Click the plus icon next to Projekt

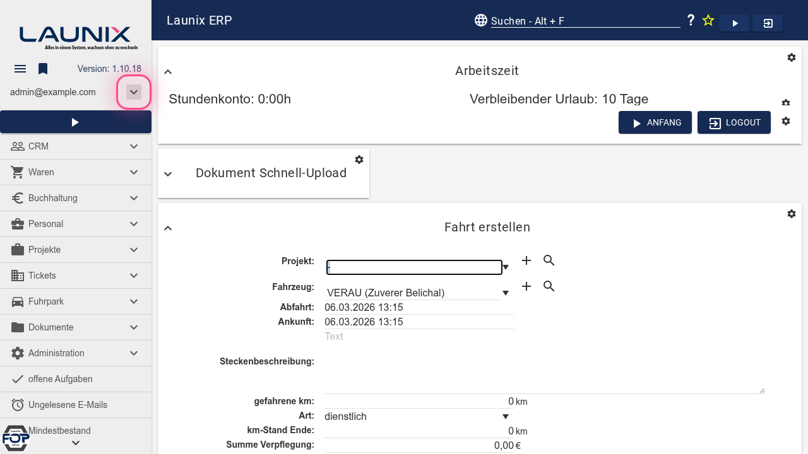pyautogui.click(x=526, y=260)
